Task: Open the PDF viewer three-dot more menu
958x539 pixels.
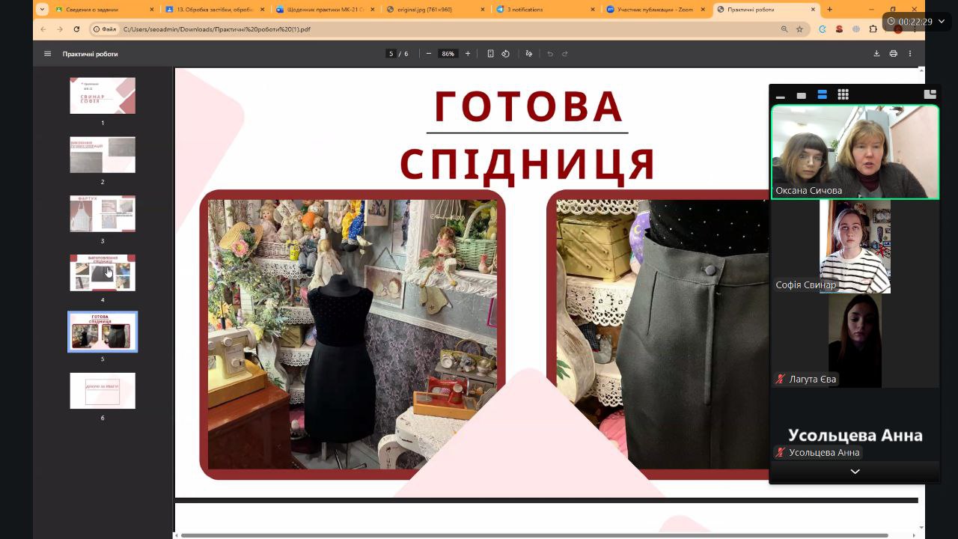Action: [x=910, y=54]
